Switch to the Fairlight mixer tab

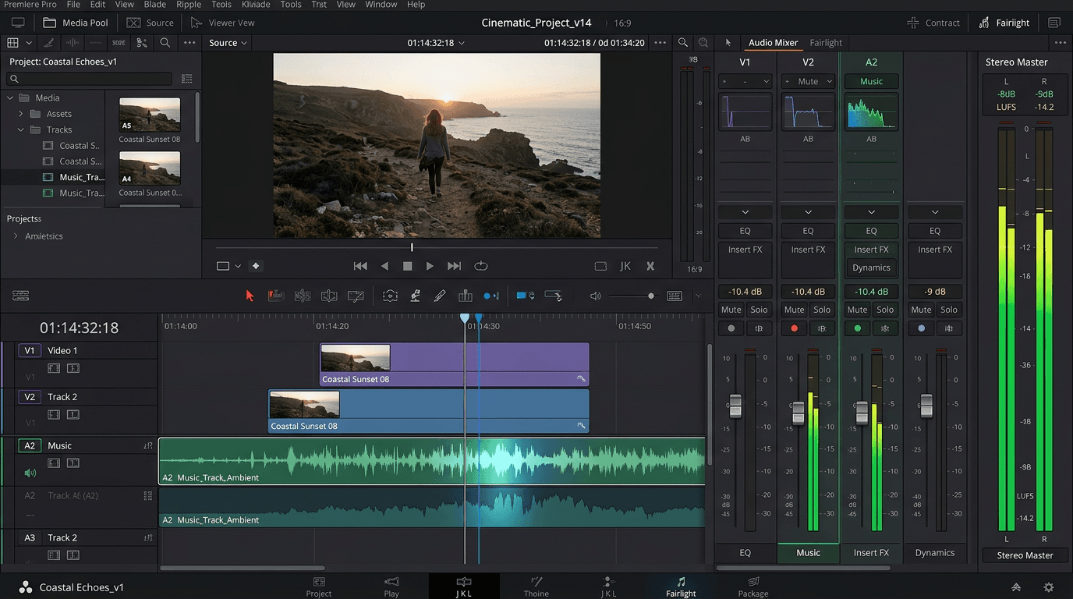pyautogui.click(x=826, y=43)
